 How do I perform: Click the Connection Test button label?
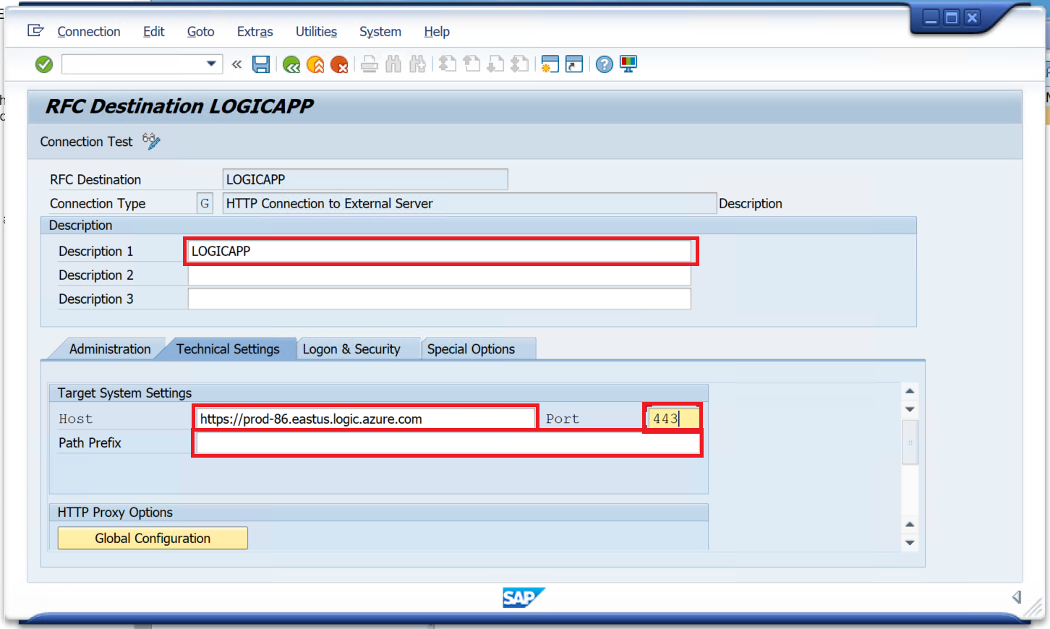pyautogui.click(x=86, y=142)
